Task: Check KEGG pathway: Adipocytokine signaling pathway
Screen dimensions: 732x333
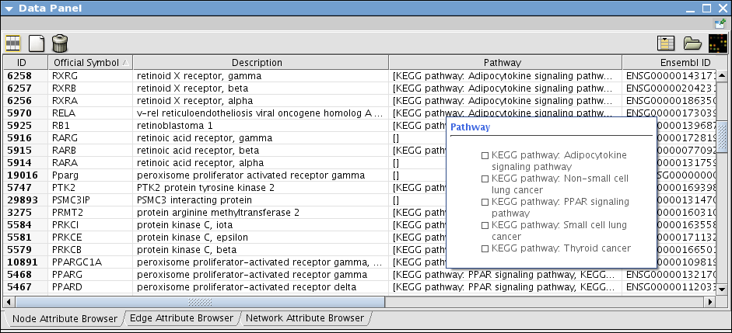Action: click(485, 156)
